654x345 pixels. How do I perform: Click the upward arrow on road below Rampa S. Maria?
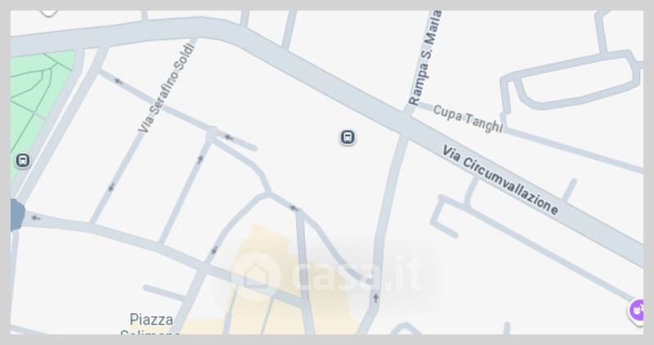[376, 298]
